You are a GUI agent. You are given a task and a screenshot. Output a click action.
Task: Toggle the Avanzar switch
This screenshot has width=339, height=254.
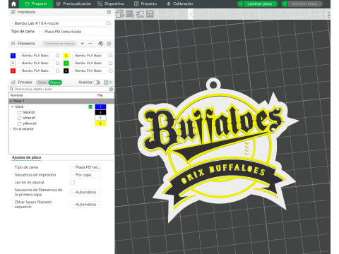(x=97, y=83)
